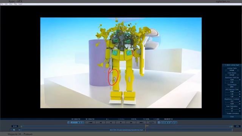242x136 pixels.
Task: Step one frame forward
Action: 131,122
